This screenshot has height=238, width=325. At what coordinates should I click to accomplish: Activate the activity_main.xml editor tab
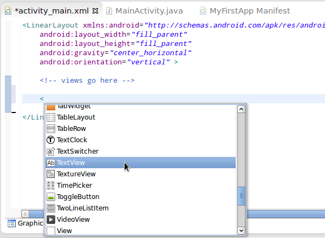click(x=52, y=11)
